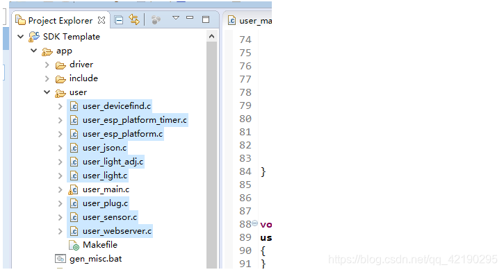Click the SDK Template project icon
The height and width of the screenshot is (272, 504).
click(34, 37)
